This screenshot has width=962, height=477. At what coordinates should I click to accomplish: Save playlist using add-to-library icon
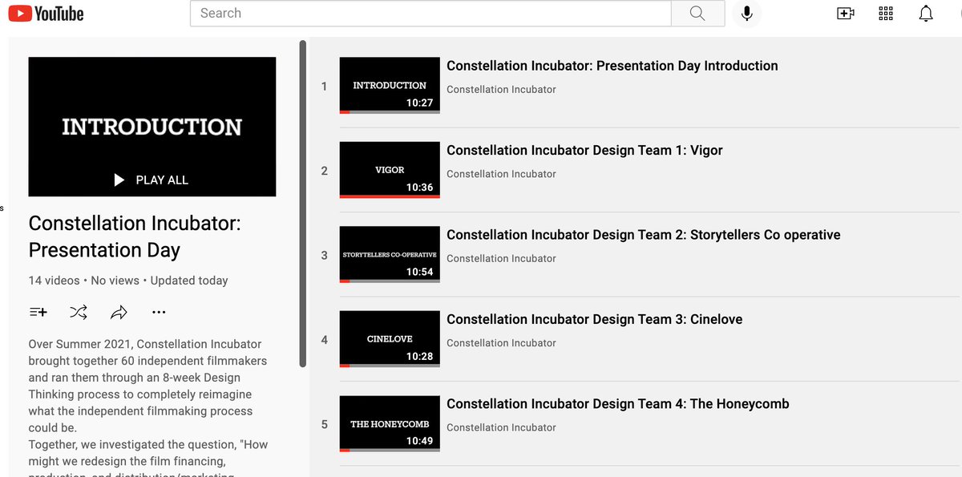(x=38, y=312)
